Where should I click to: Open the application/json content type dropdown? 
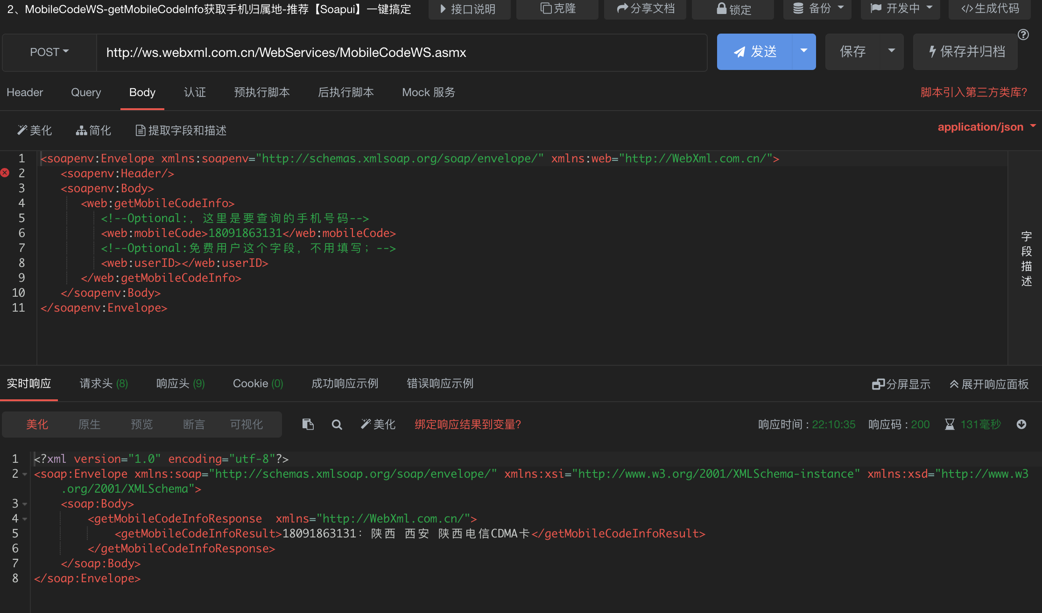(986, 127)
